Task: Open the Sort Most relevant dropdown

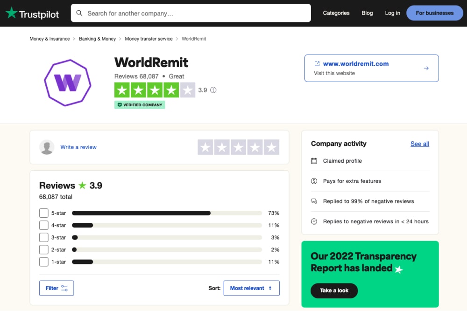Action: click(x=251, y=288)
